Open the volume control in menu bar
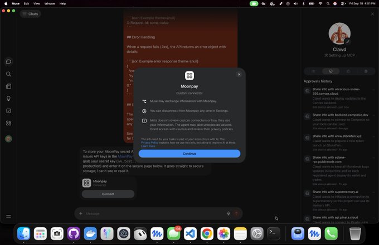 pyautogui.click(x=295, y=4)
